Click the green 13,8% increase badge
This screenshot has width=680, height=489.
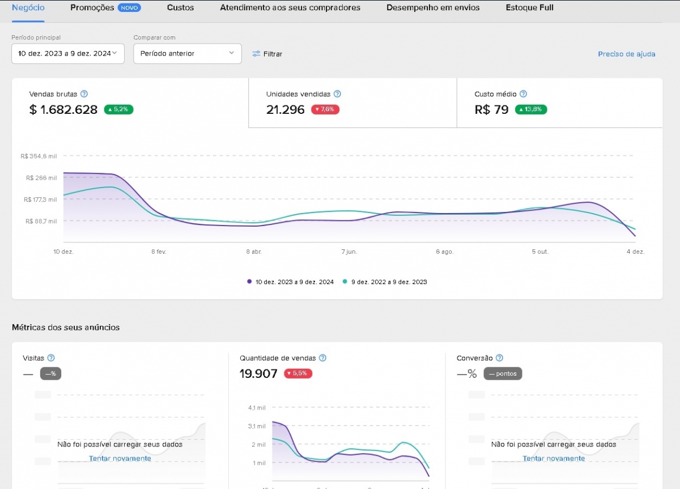[531, 109]
